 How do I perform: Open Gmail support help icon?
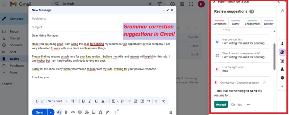(172, 4)
